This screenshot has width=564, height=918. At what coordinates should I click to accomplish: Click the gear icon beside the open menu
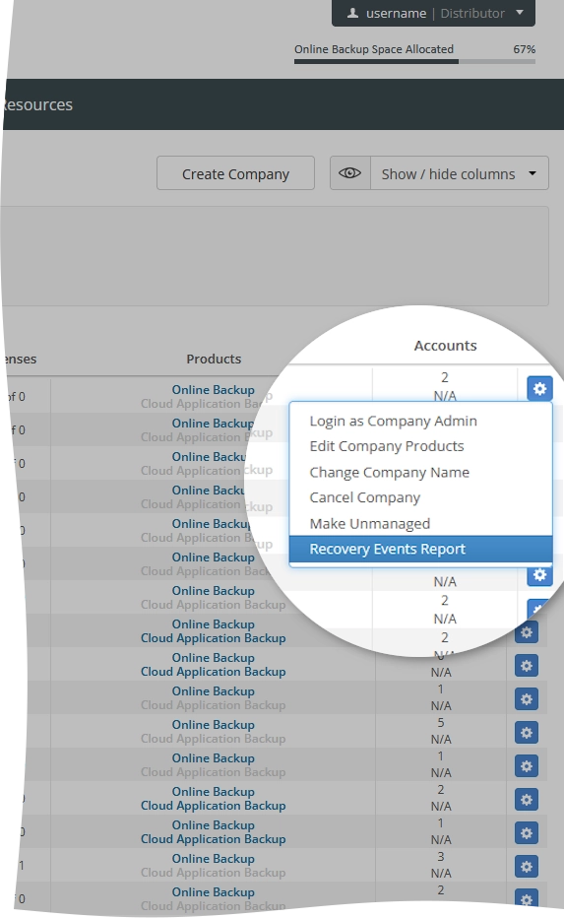pyautogui.click(x=539, y=388)
